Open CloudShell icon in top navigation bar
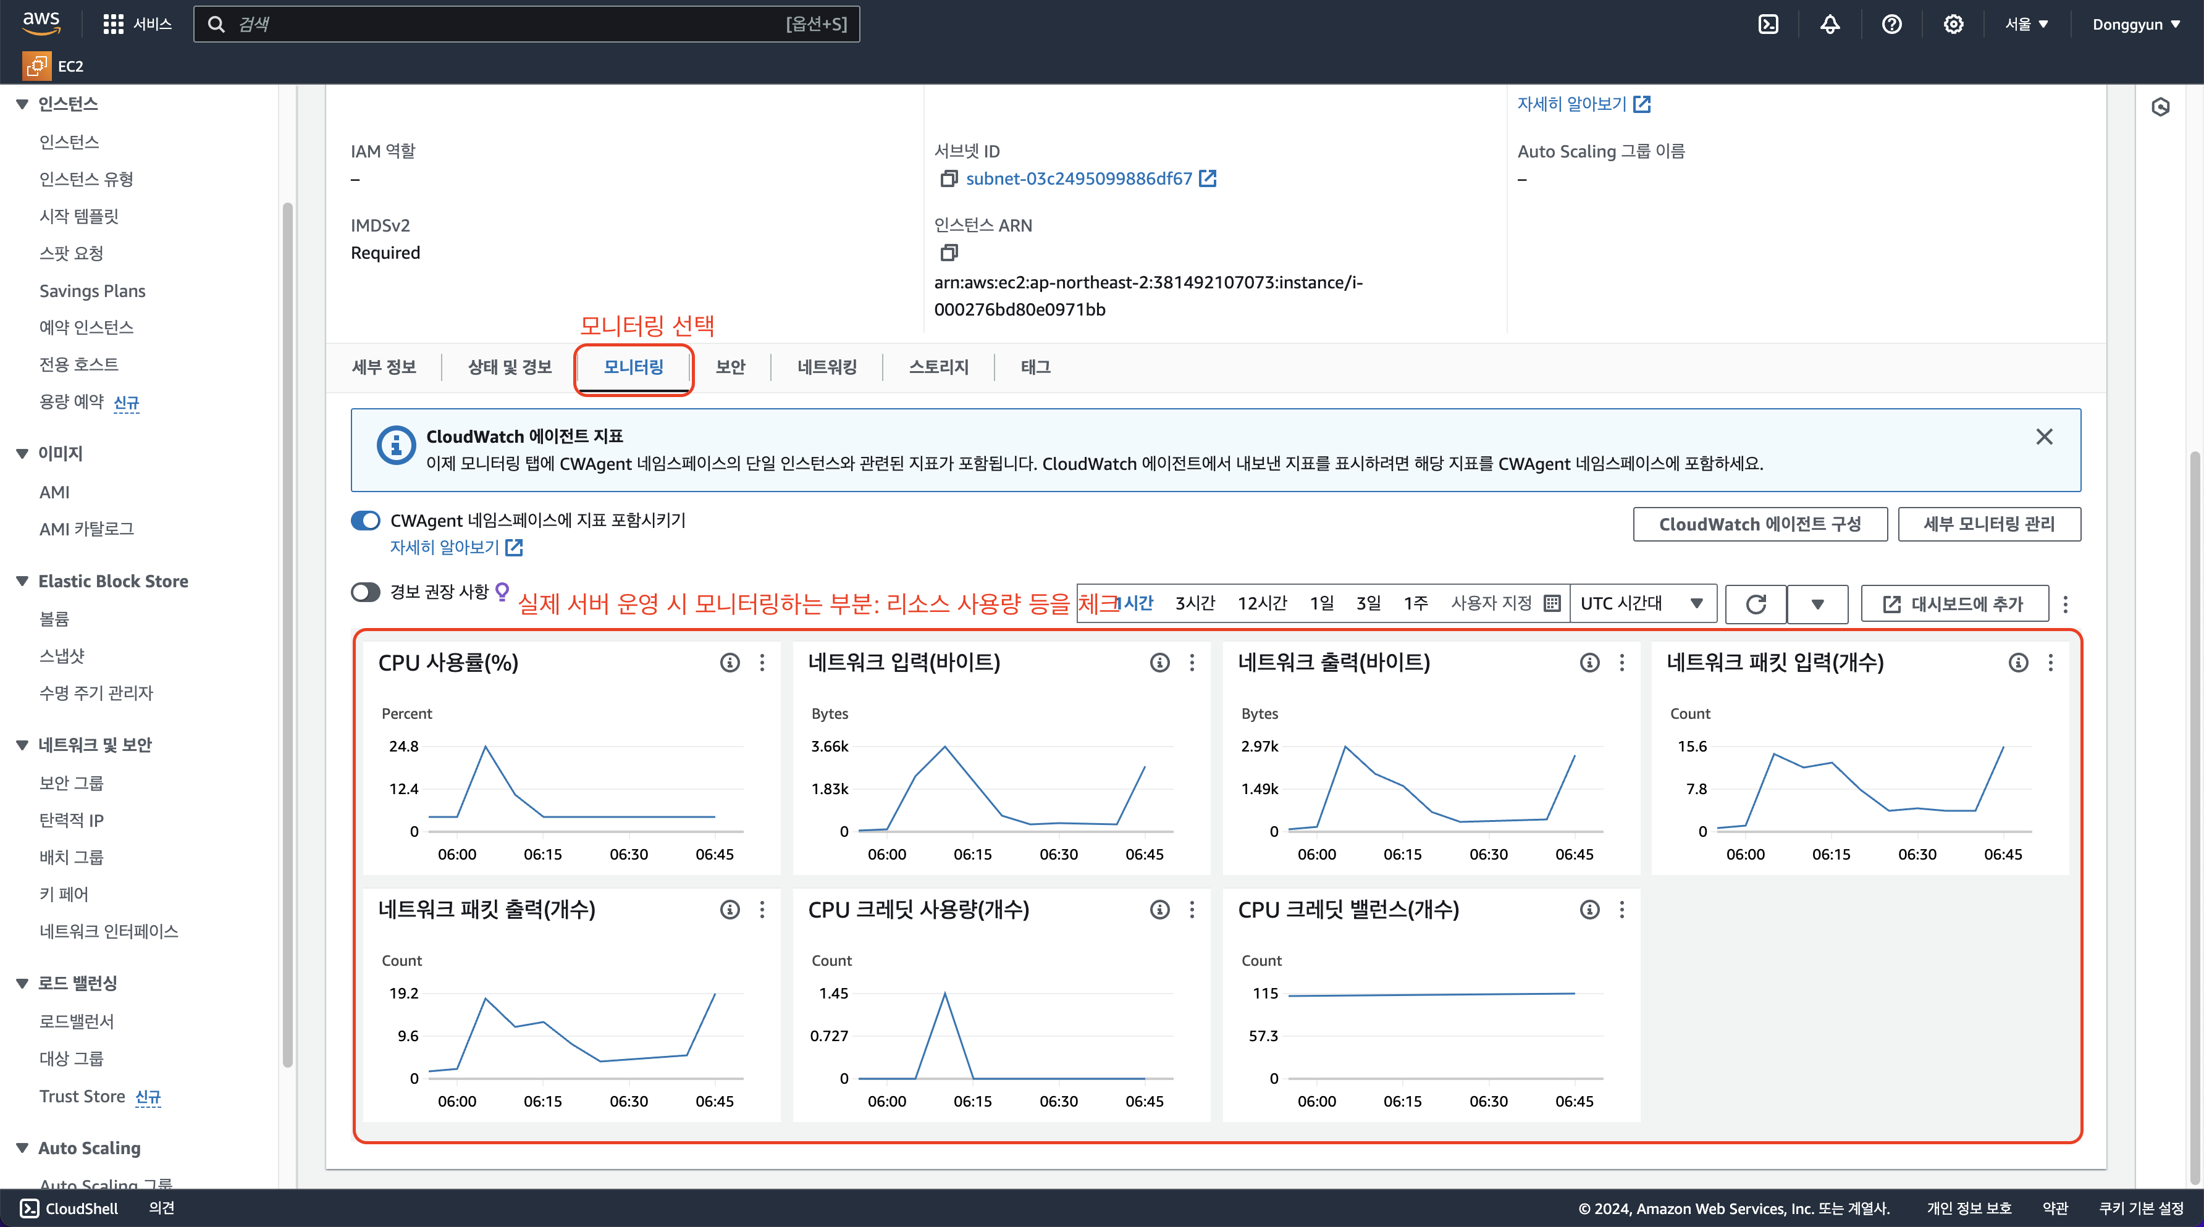The height and width of the screenshot is (1227, 2204). click(1768, 24)
